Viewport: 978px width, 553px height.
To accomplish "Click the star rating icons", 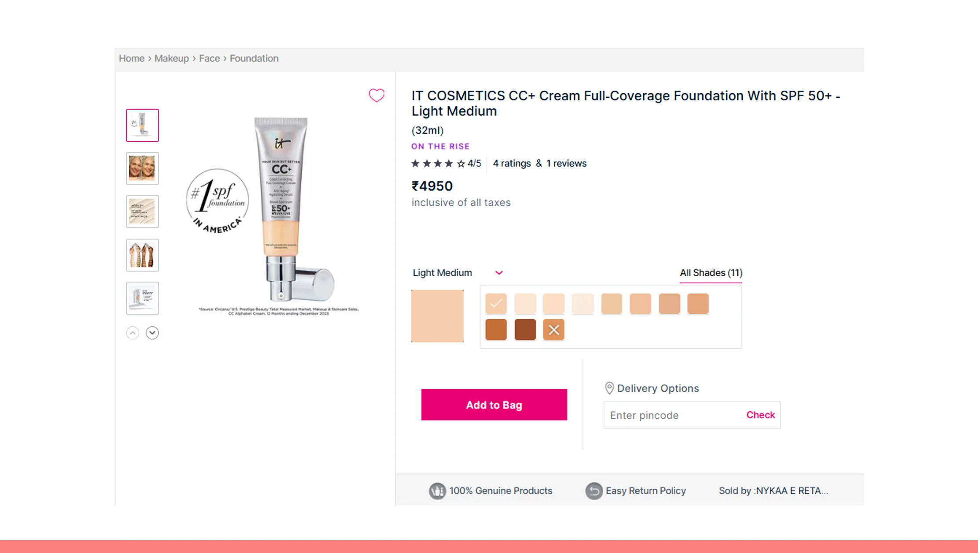I will [x=438, y=164].
